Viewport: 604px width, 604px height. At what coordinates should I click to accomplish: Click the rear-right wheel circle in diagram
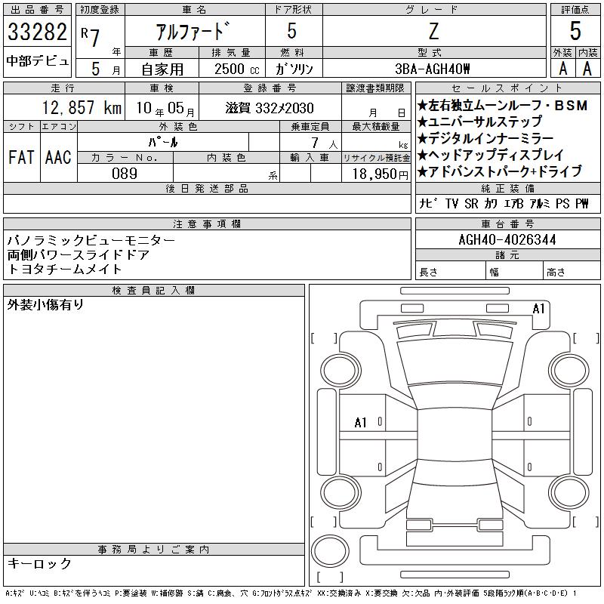pyautogui.click(x=569, y=492)
